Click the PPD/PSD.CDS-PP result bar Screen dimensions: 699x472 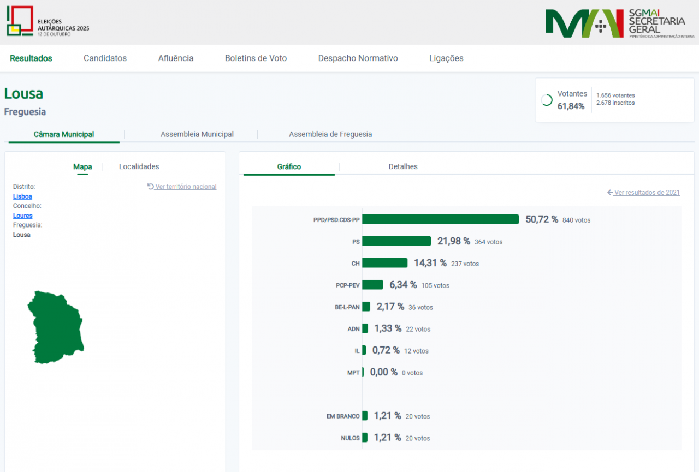pyautogui.click(x=440, y=219)
